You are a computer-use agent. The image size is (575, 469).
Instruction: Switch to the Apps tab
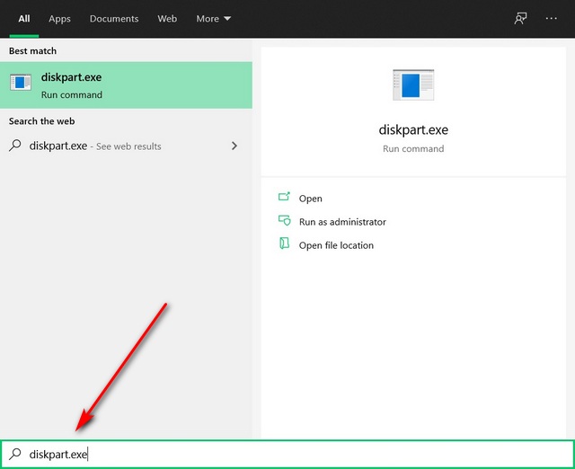(59, 18)
